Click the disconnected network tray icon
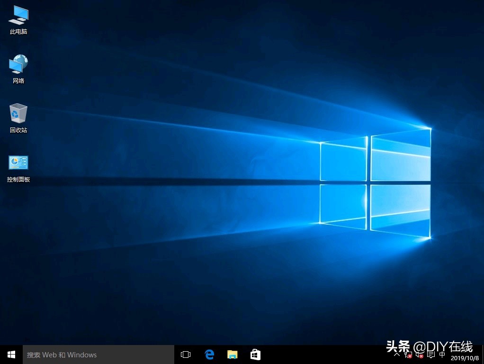This screenshot has width=484, height=364. point(408,355)
